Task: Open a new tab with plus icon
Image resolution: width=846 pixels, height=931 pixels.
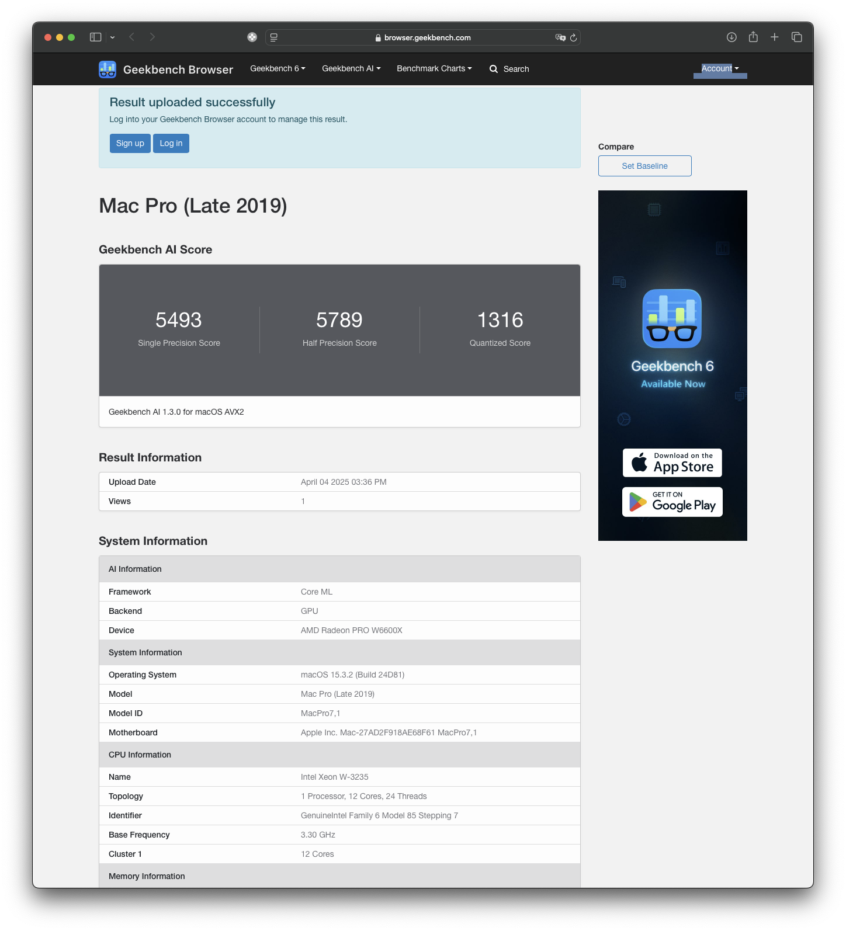Action: [x=775, y=37]
